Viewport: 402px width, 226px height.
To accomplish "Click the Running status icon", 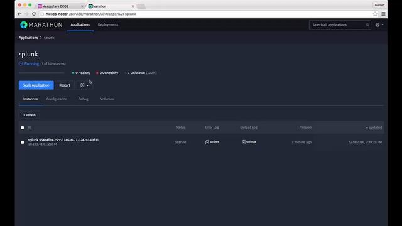I will [21, 63].
